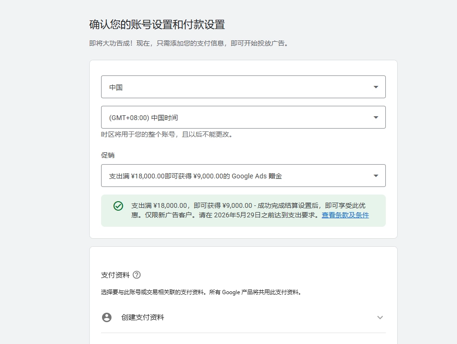Open the time zone dropdown (GMT+08:00) 中国时间

click(243, 117)
